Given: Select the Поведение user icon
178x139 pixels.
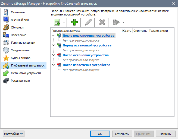Looking at the screenshot, I should pos(6,35).
